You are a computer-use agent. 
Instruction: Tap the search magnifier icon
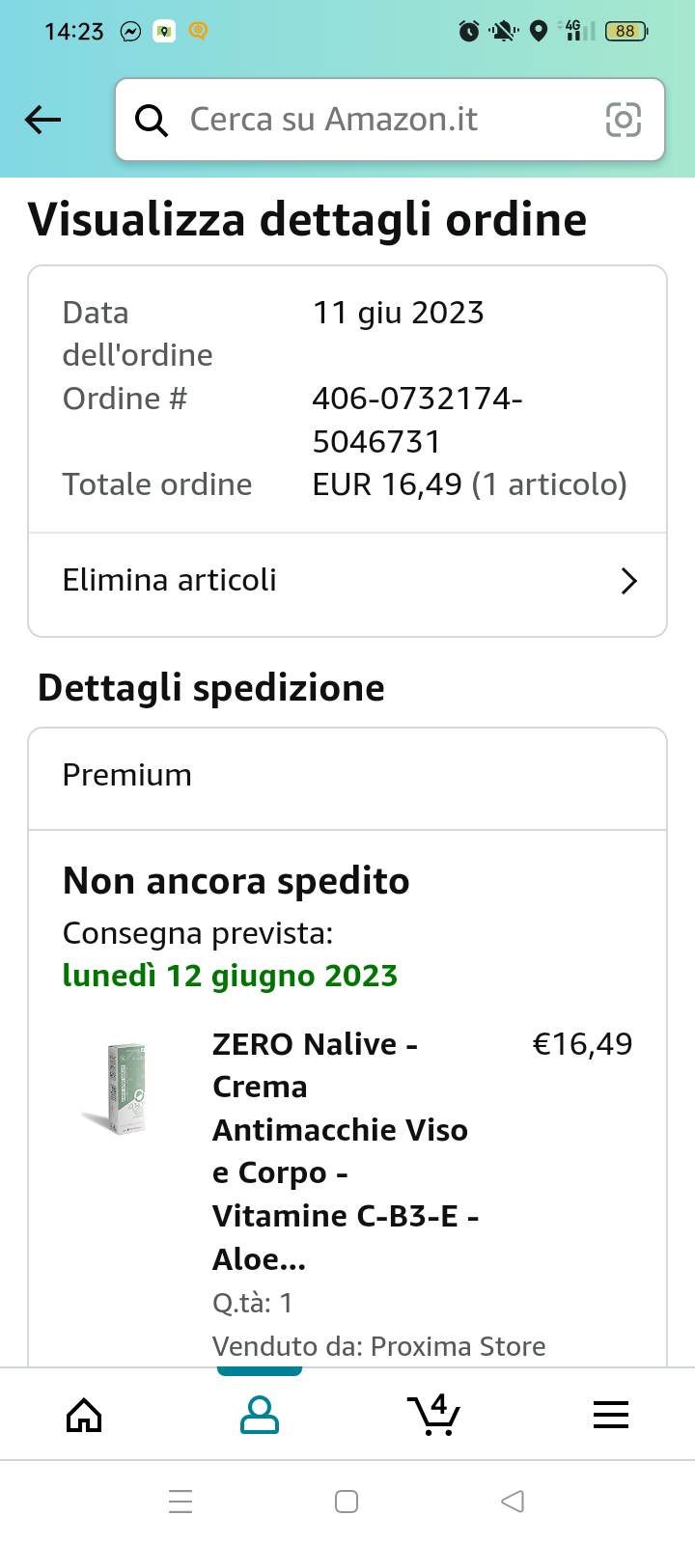click(152, 121)
